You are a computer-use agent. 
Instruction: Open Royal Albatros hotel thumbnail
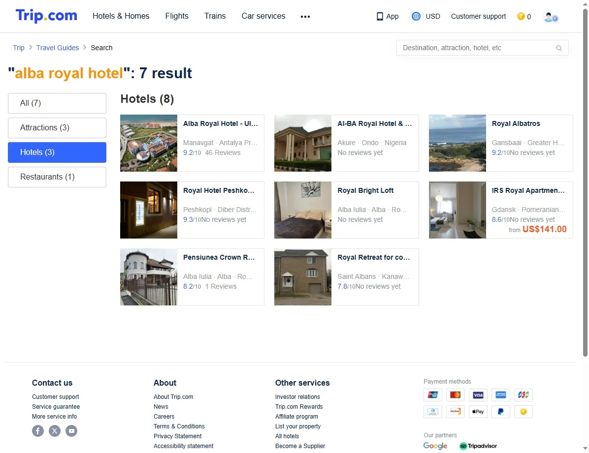point(457,143)
